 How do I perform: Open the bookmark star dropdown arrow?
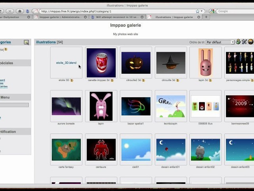[x=202, y=11]
